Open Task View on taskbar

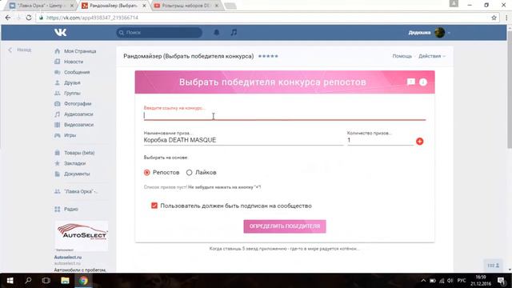[x=46, y=281]
